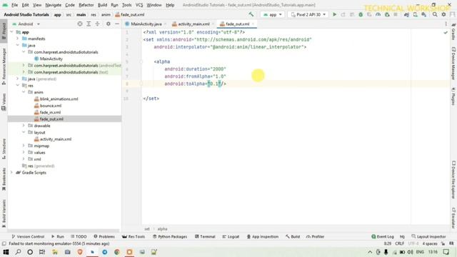This screenshot has height=257, width=457.
Task: Open Structure side tab
Action: click(4, 148)
